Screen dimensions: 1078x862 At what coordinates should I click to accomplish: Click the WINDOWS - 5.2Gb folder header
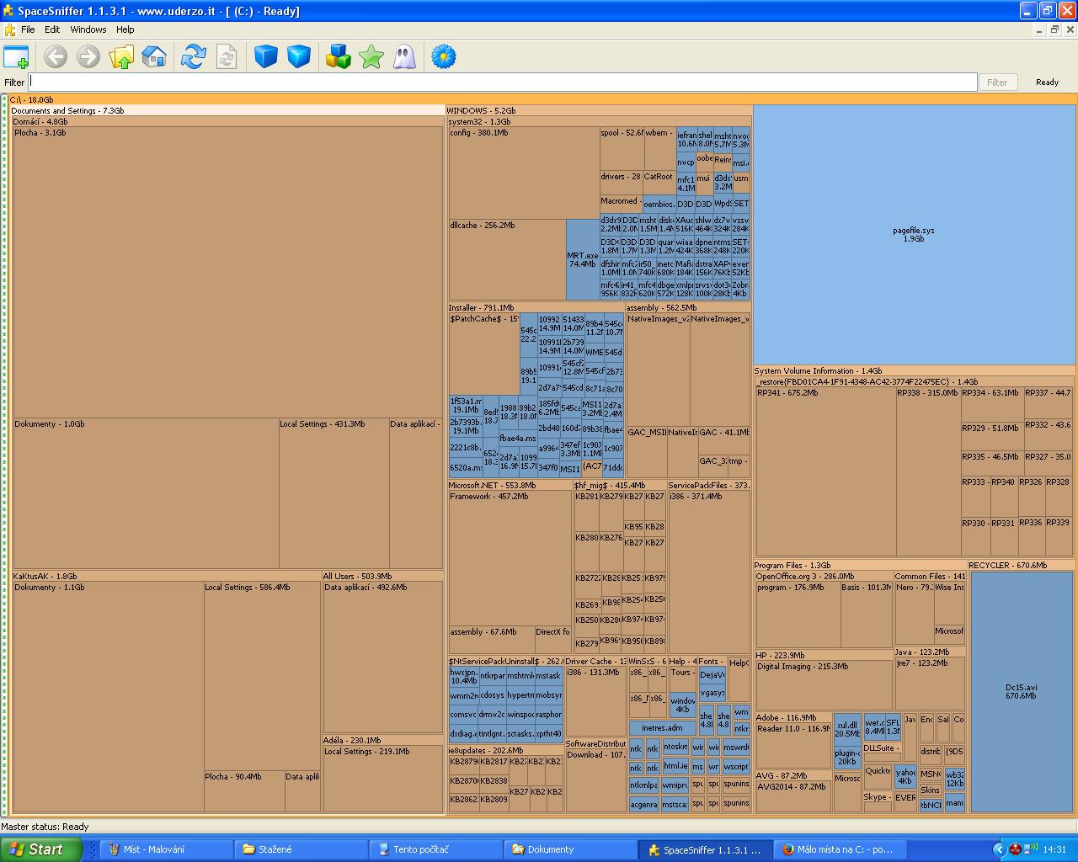tap(599, 110)
